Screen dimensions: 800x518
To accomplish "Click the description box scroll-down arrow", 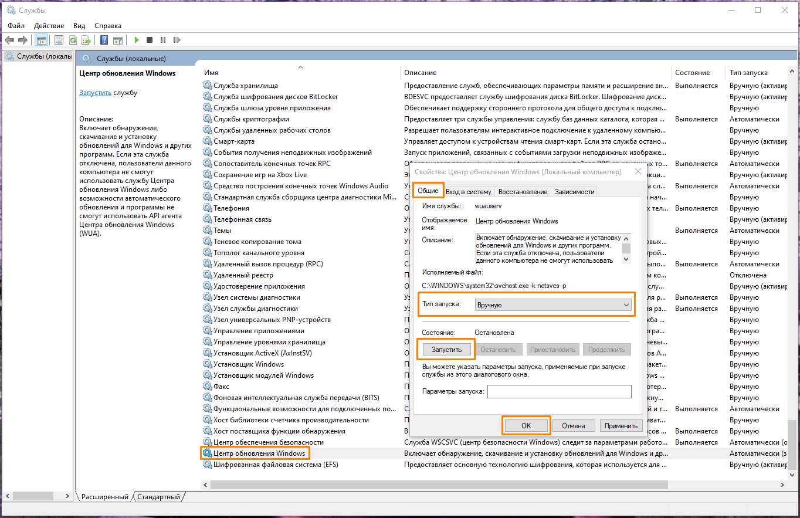I will tap(626, 259).
